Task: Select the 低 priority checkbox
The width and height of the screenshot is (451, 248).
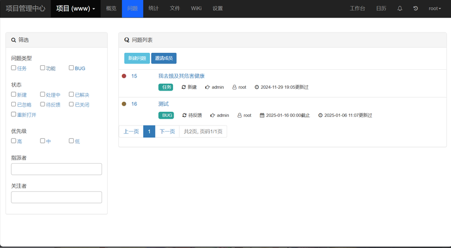Action: 72,141
